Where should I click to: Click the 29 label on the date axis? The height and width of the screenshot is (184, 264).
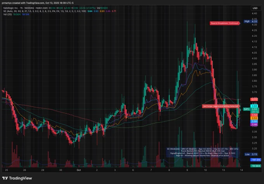pyautogui.click(x=43, y=170)
